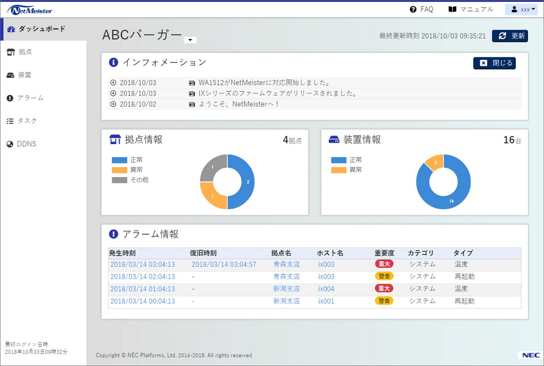Toggle 正常 legend in 拠点情報 chart

(120, 160)
